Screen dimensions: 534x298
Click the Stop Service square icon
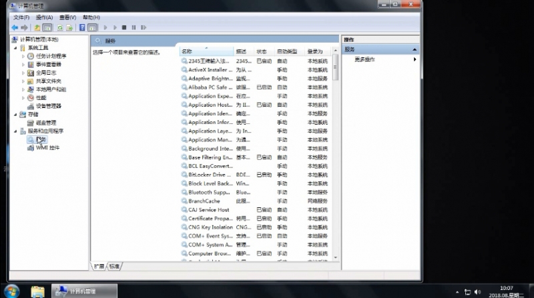124,27
